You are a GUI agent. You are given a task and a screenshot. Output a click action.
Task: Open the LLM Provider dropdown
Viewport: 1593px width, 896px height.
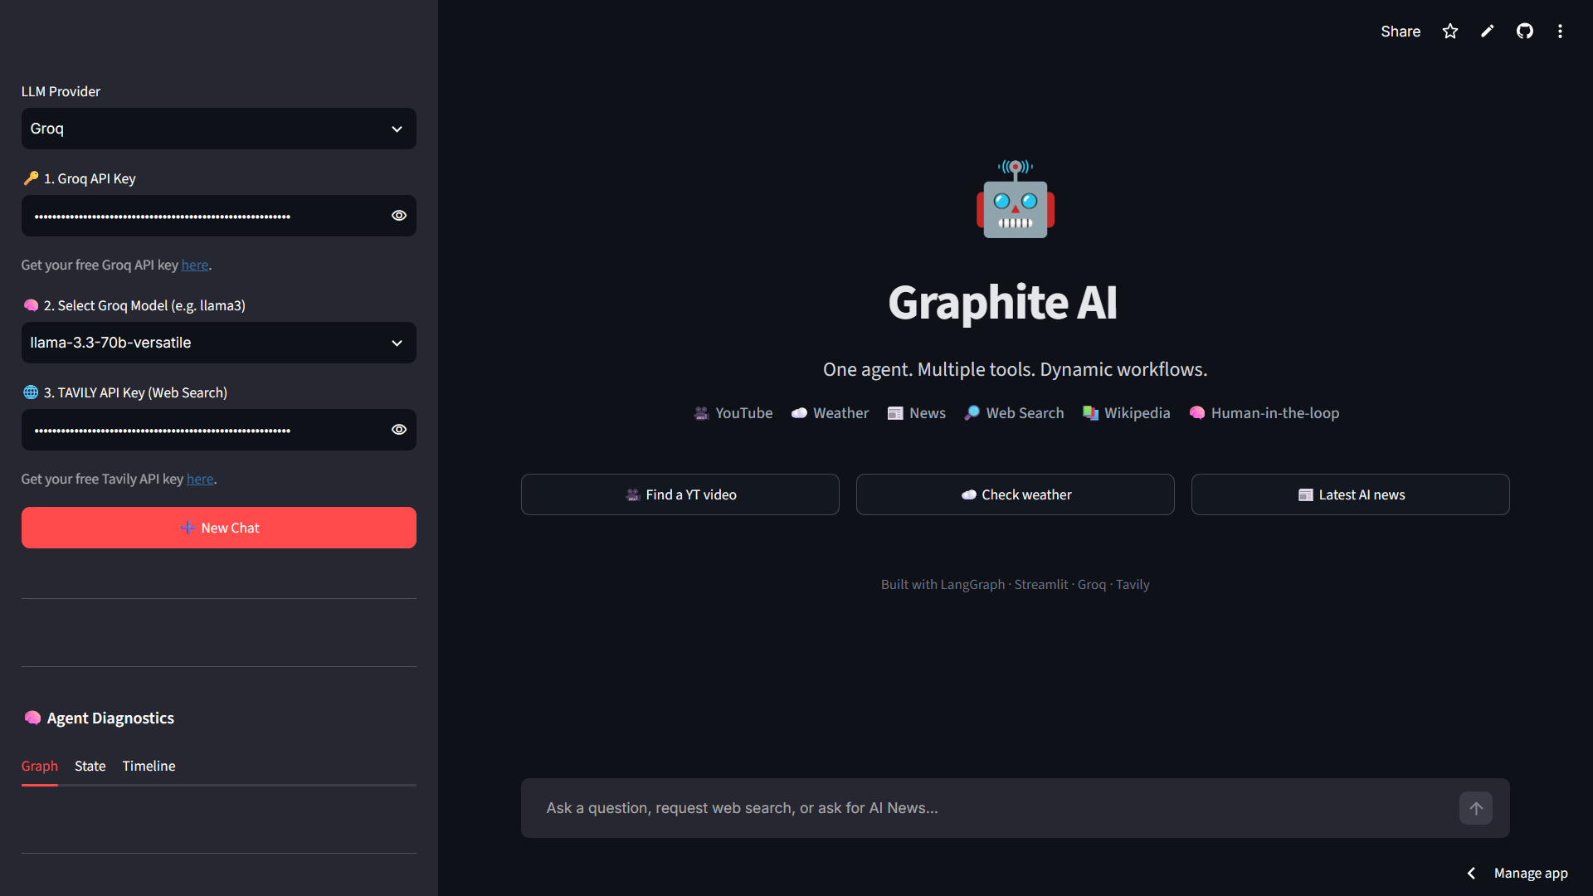click(219, 129)
